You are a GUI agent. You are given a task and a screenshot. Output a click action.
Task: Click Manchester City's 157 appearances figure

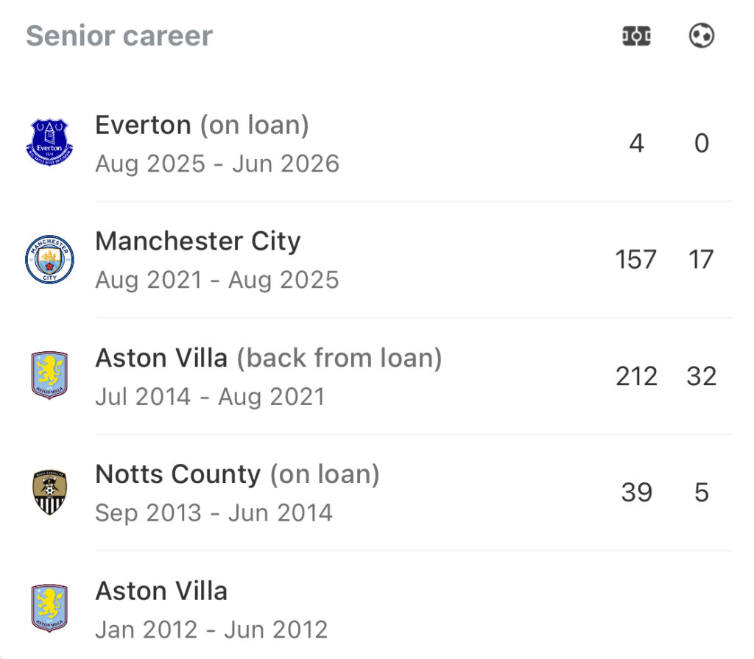[x=636, y=260]
